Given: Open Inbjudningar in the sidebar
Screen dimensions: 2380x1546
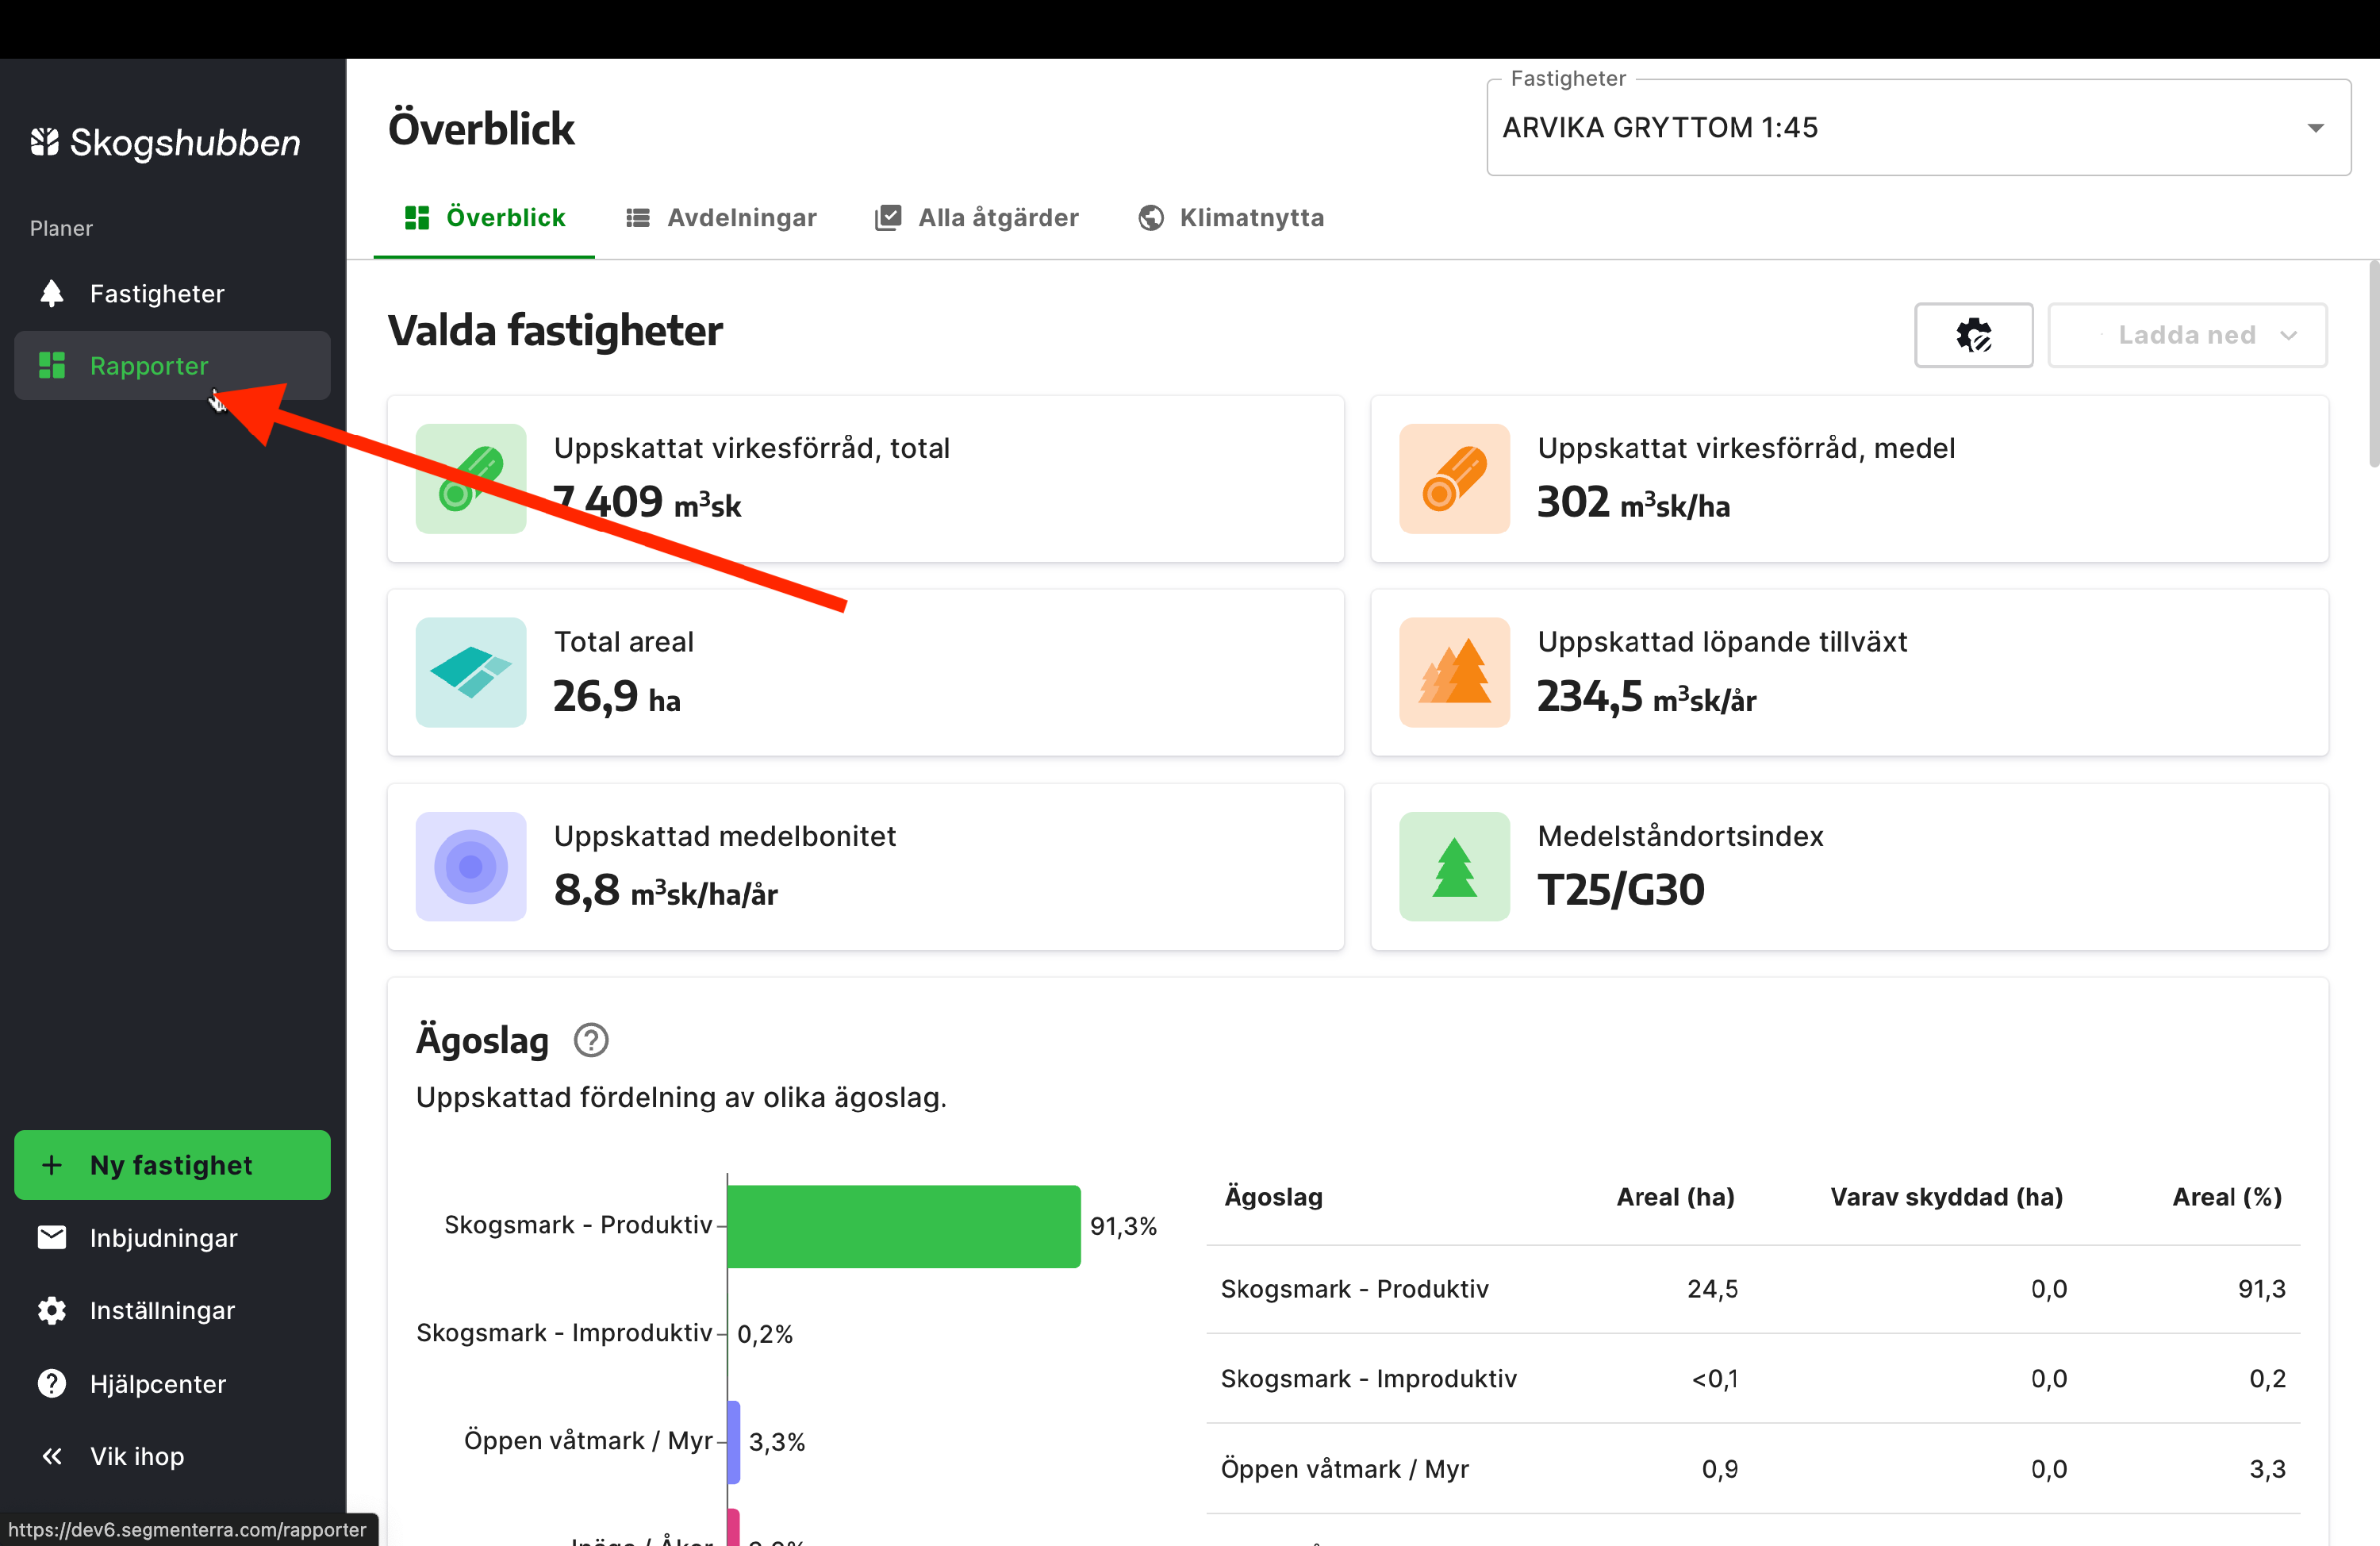Looking at the screenshot, I should (163, 1238).
